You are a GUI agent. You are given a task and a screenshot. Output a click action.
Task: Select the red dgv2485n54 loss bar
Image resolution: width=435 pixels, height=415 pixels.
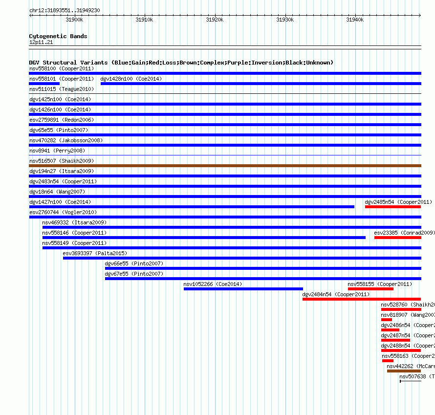(x=393, y=207)
